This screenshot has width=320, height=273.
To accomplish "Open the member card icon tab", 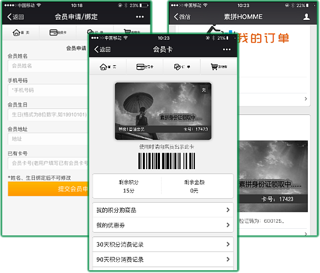I will pos(140,67).
